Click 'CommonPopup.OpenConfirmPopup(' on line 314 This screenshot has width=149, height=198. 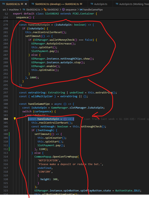click(57, 157)
